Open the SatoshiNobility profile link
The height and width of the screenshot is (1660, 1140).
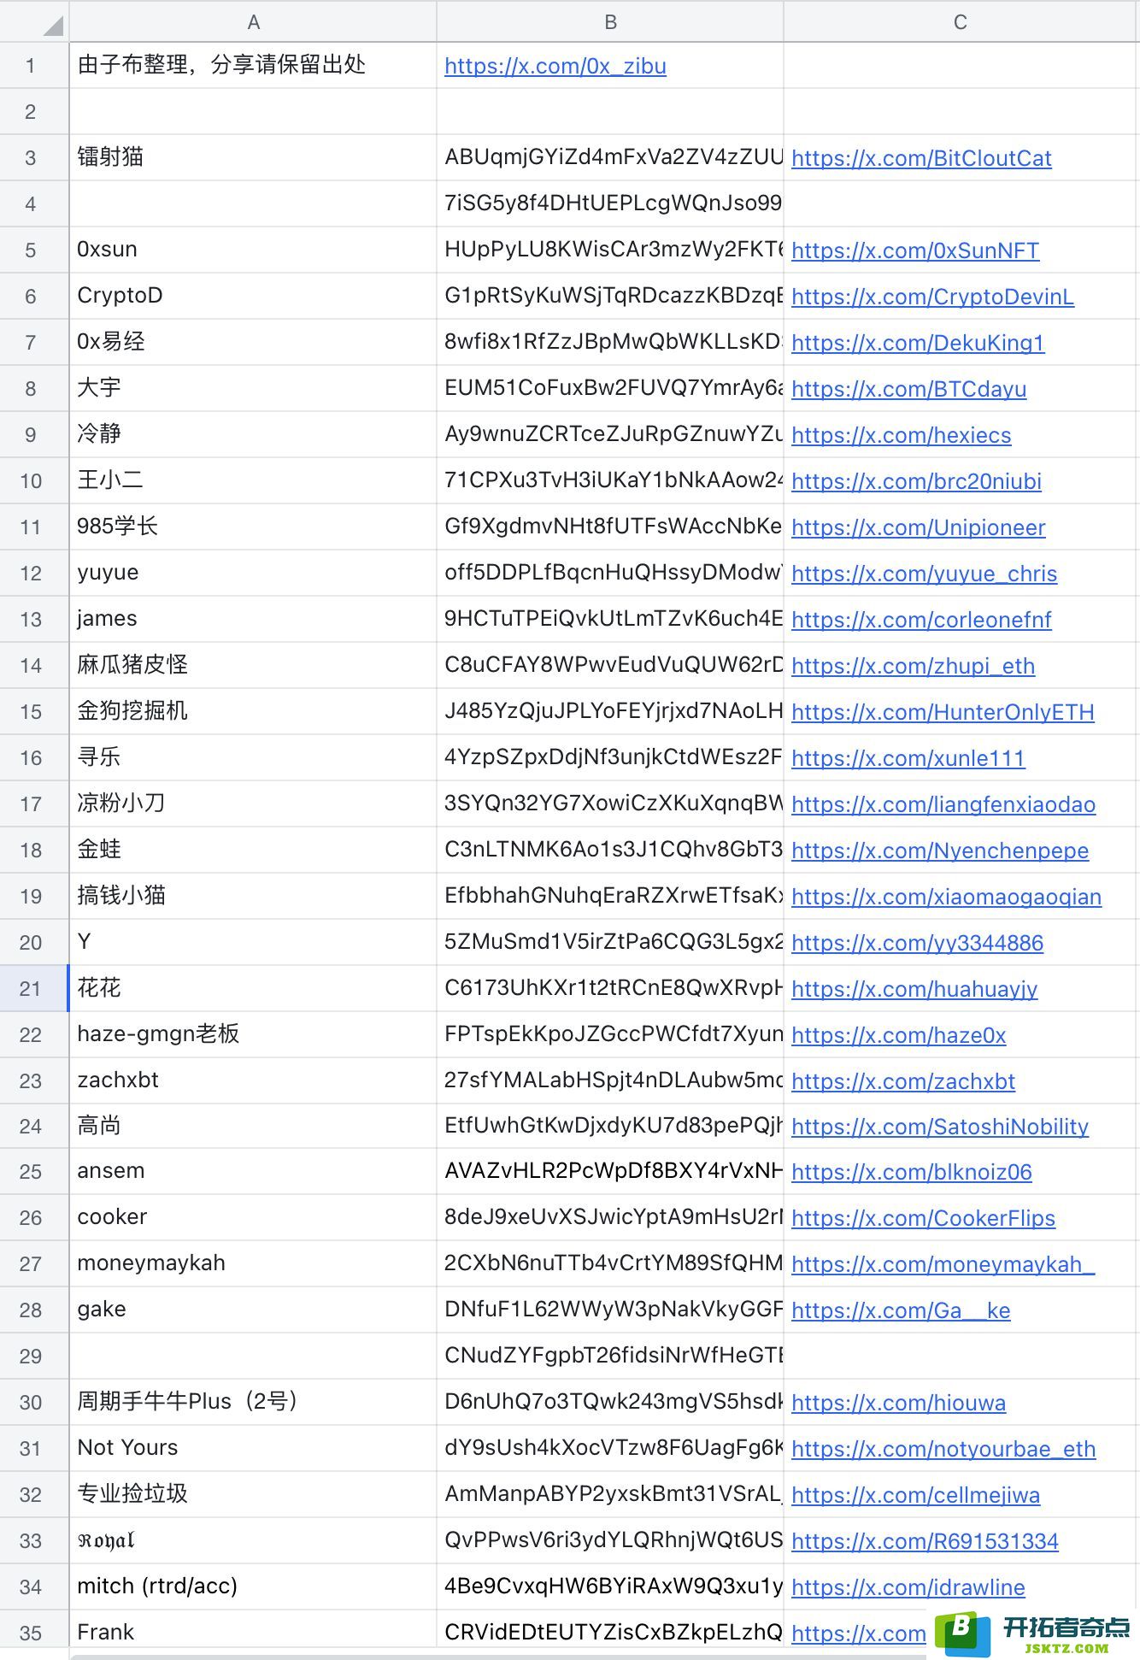click(x=940, y=1127)
